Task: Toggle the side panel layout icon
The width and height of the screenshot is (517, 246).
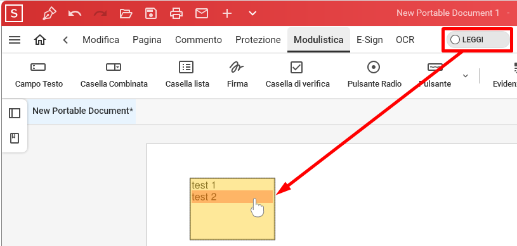Action: (15, 113)
